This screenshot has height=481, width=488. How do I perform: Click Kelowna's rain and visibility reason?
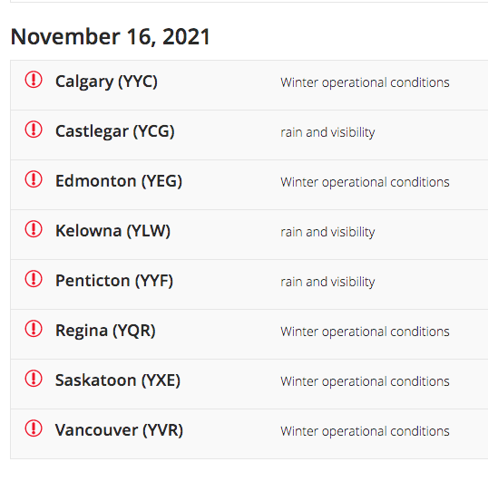327,232
